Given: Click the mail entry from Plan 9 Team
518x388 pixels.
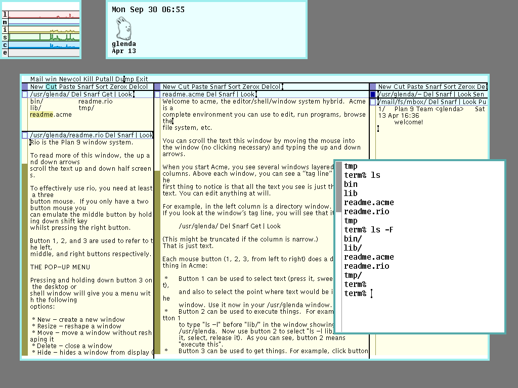Looking at the screenshot, I should click(431, 112).
